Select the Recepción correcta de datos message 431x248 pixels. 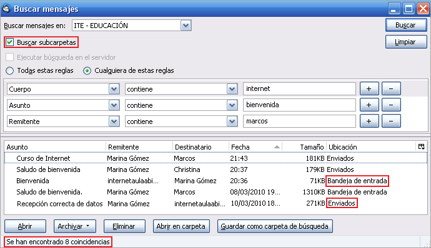tap(215, 204)
